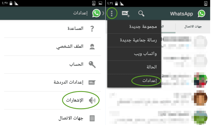Click the profile person icon

92,47
